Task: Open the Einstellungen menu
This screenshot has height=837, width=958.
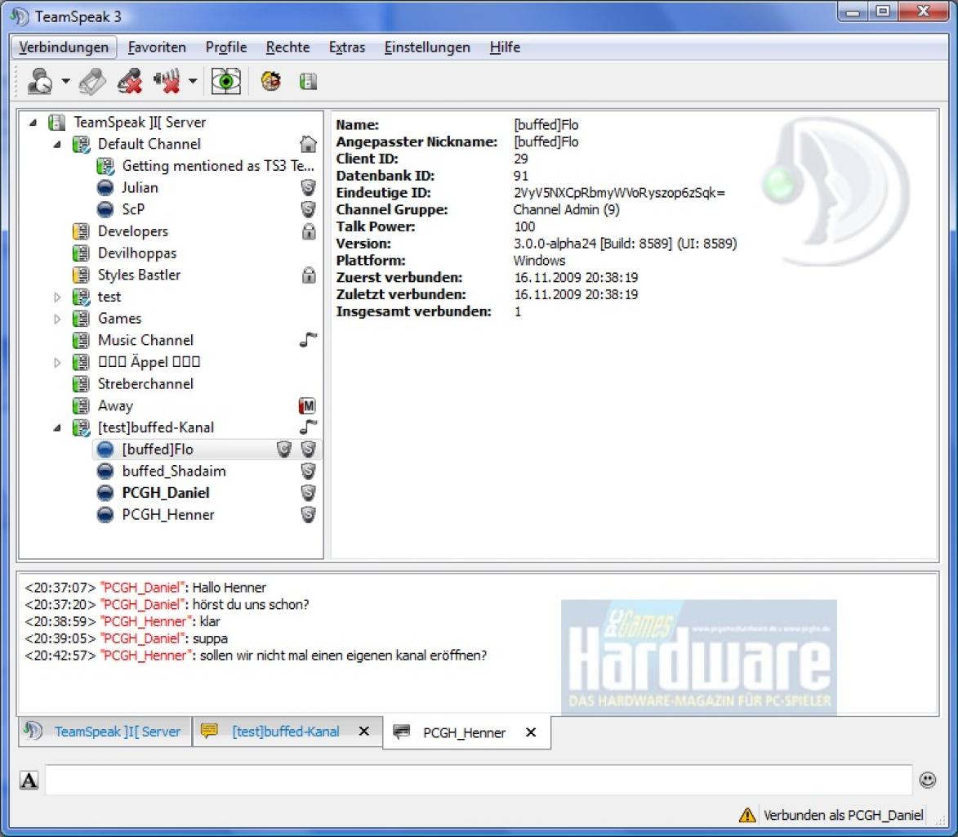Action: (x=427, y=47)
